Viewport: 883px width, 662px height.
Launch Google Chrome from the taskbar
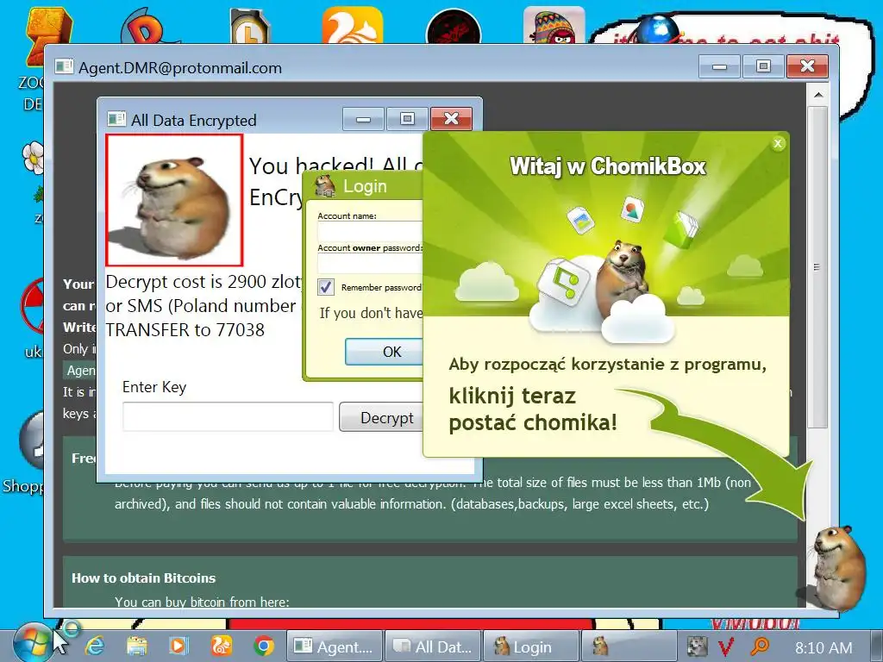point(264,646)
